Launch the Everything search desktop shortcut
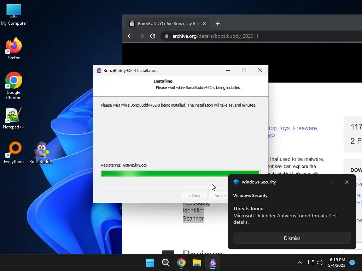The height and width of the screenshot is (271, 362). (14, 152)
